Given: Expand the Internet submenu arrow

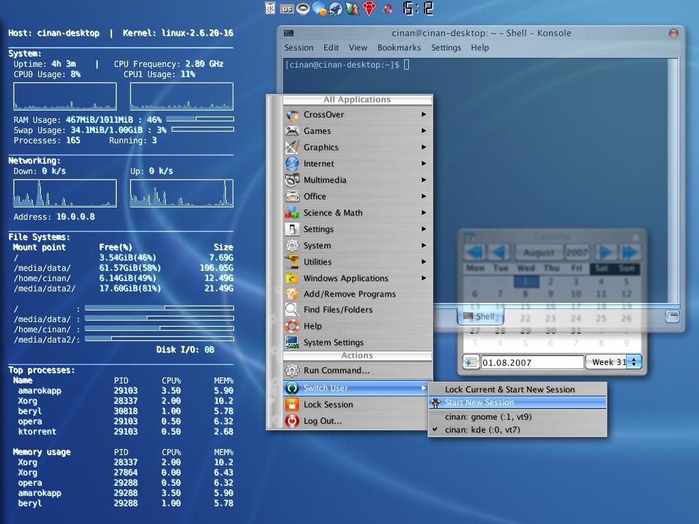Looking at the screenshot, I should 423,164.
